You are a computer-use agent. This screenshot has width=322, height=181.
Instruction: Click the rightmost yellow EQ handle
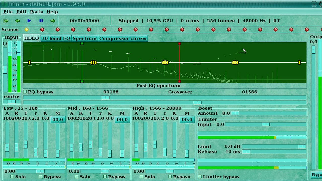[x=299, y=62]
